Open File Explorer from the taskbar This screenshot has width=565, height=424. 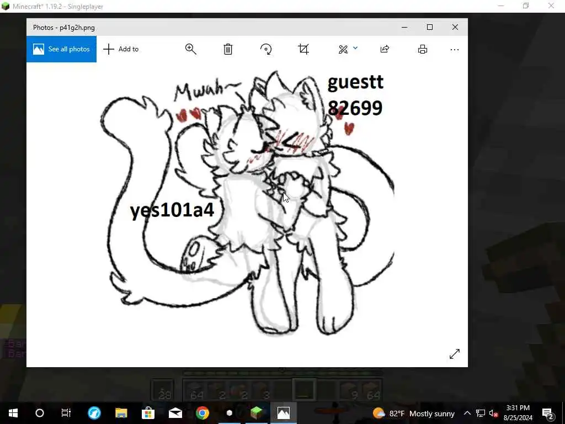(121, 413)
